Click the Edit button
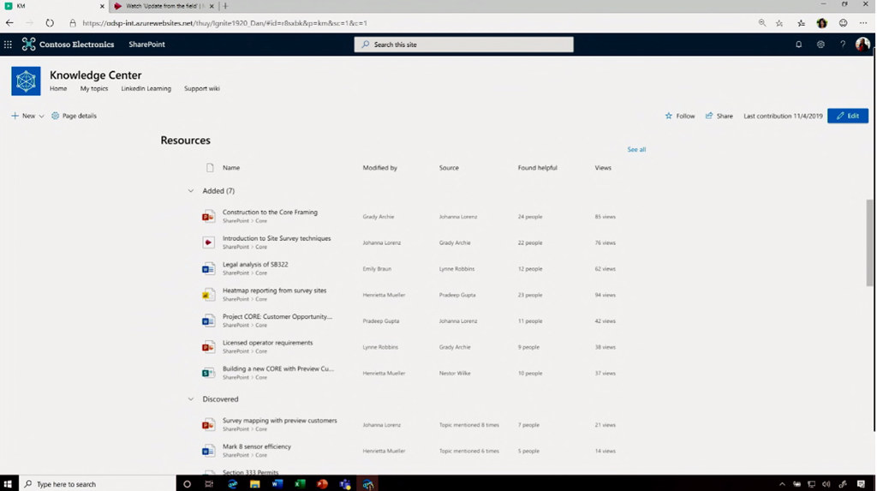 click(x=847, y=116)
